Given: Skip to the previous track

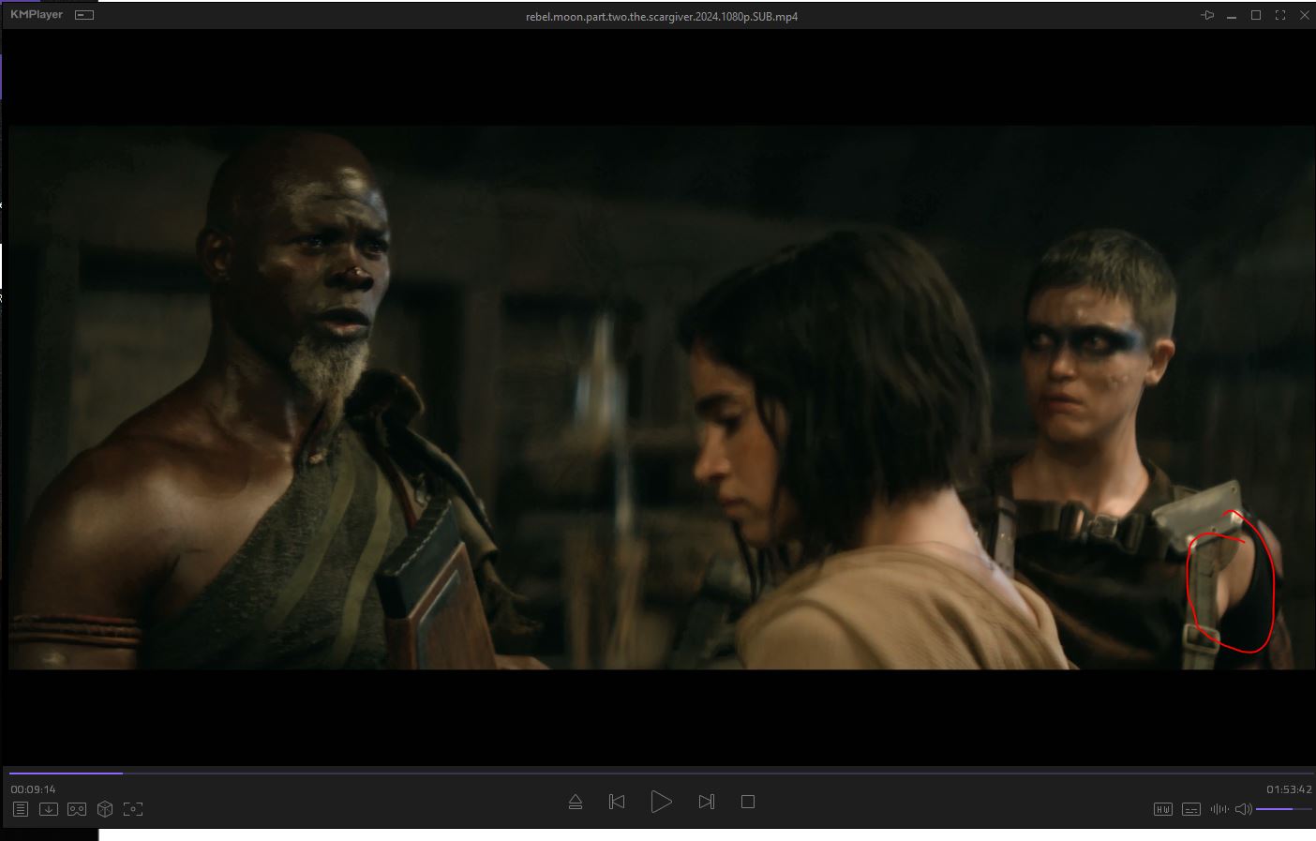Looking at the screenshot, I should click(x=617, y=802).
